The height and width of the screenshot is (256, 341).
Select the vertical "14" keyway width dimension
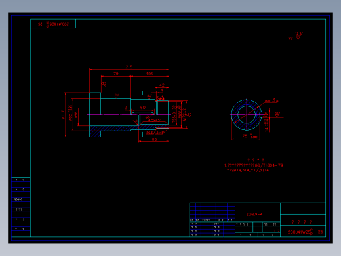click(x=267, y=125)
